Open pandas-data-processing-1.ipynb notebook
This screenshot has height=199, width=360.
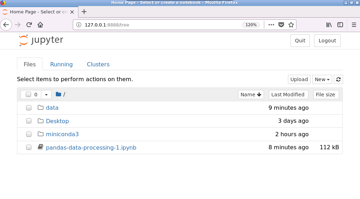coord(91,147)
